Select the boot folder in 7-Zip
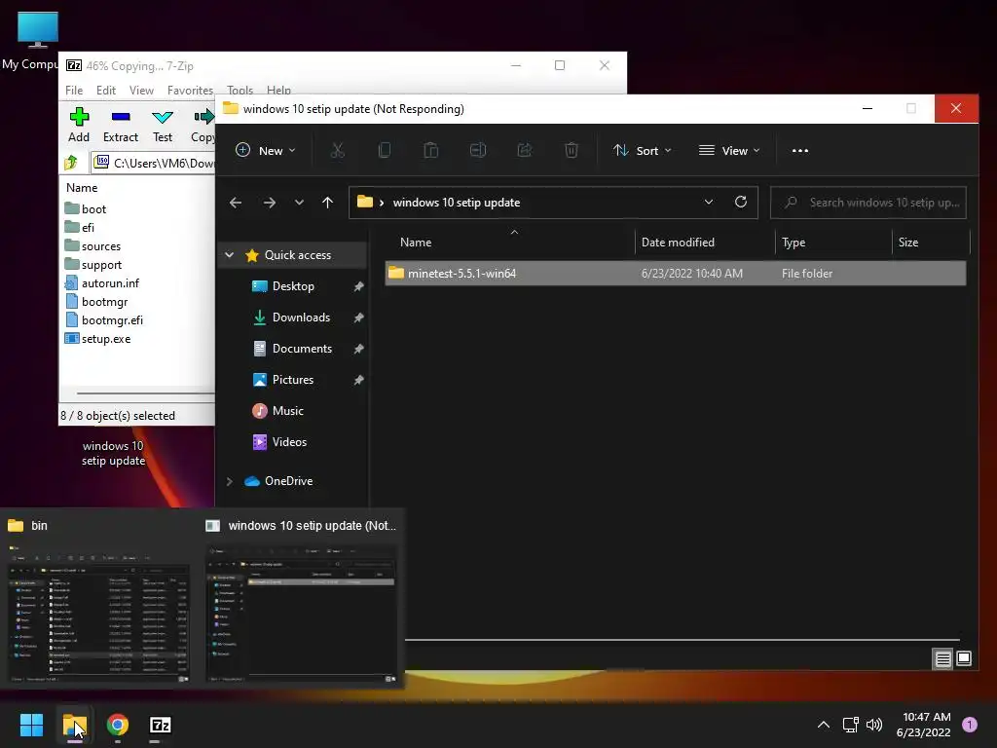997x748 pixels. point(86,208)
